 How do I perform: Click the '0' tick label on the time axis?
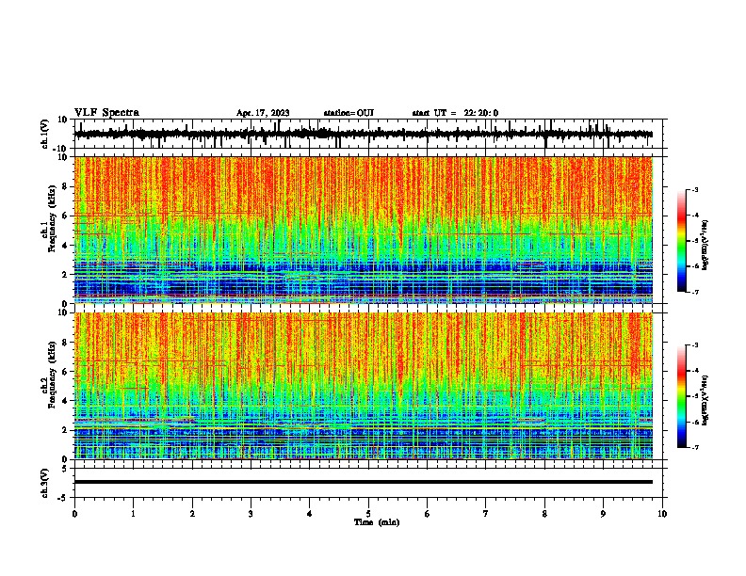(x=74, y=514)
